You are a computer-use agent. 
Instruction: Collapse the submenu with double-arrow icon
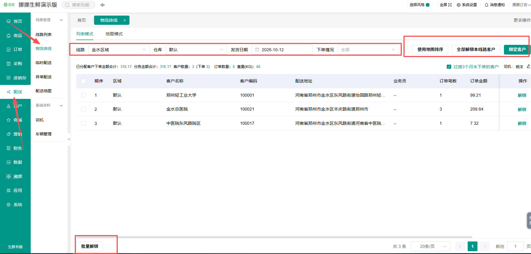click(69, 139)
